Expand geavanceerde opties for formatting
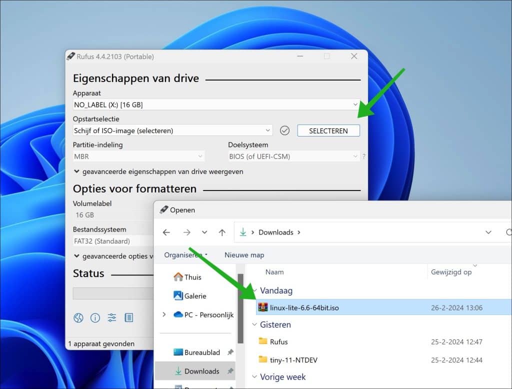Image resolution: width=512 pixels, height=389 pixels. point(113,256)
